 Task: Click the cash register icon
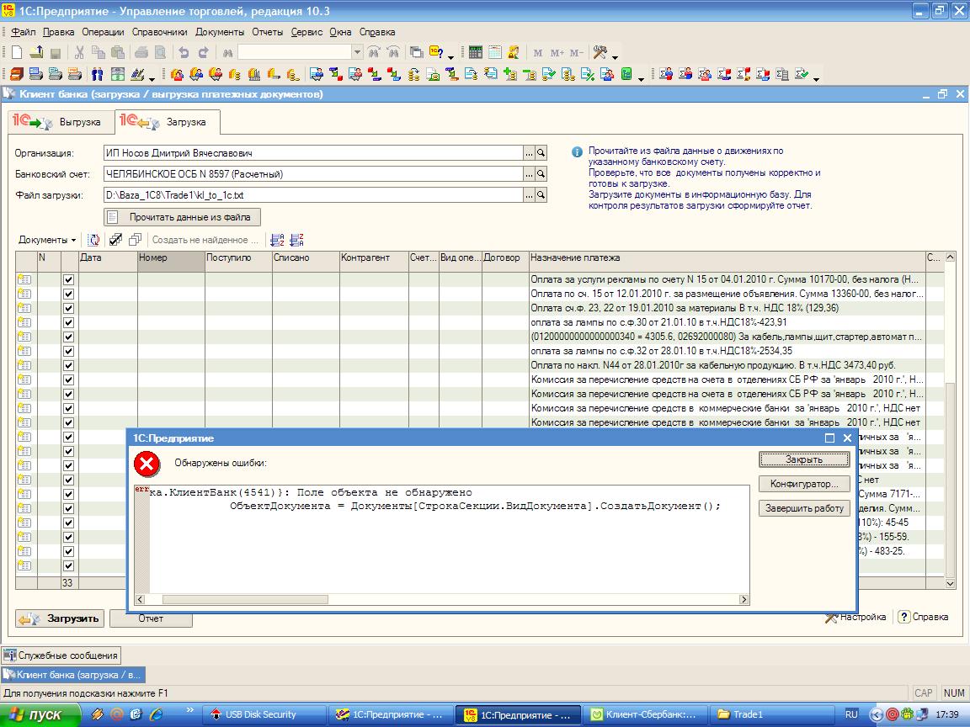coord(136,75)
